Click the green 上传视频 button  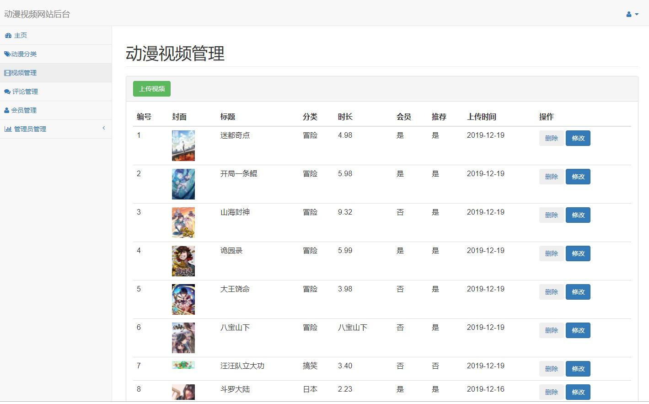[x=151, y=89]
